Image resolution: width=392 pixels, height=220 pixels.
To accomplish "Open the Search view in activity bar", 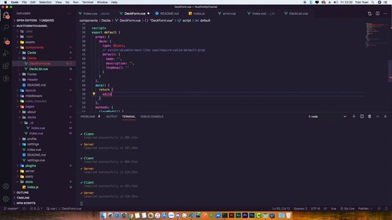I will pos(6,27).
